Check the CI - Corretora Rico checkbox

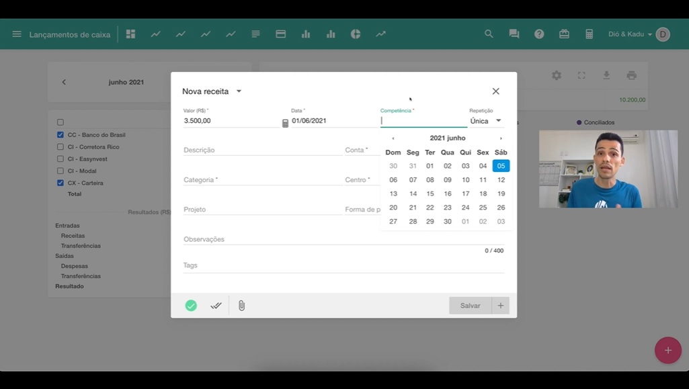tap(60, 147)
